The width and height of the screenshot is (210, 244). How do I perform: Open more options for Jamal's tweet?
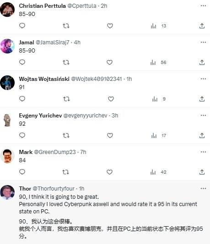pyautogui.click(x=203, y=42)
